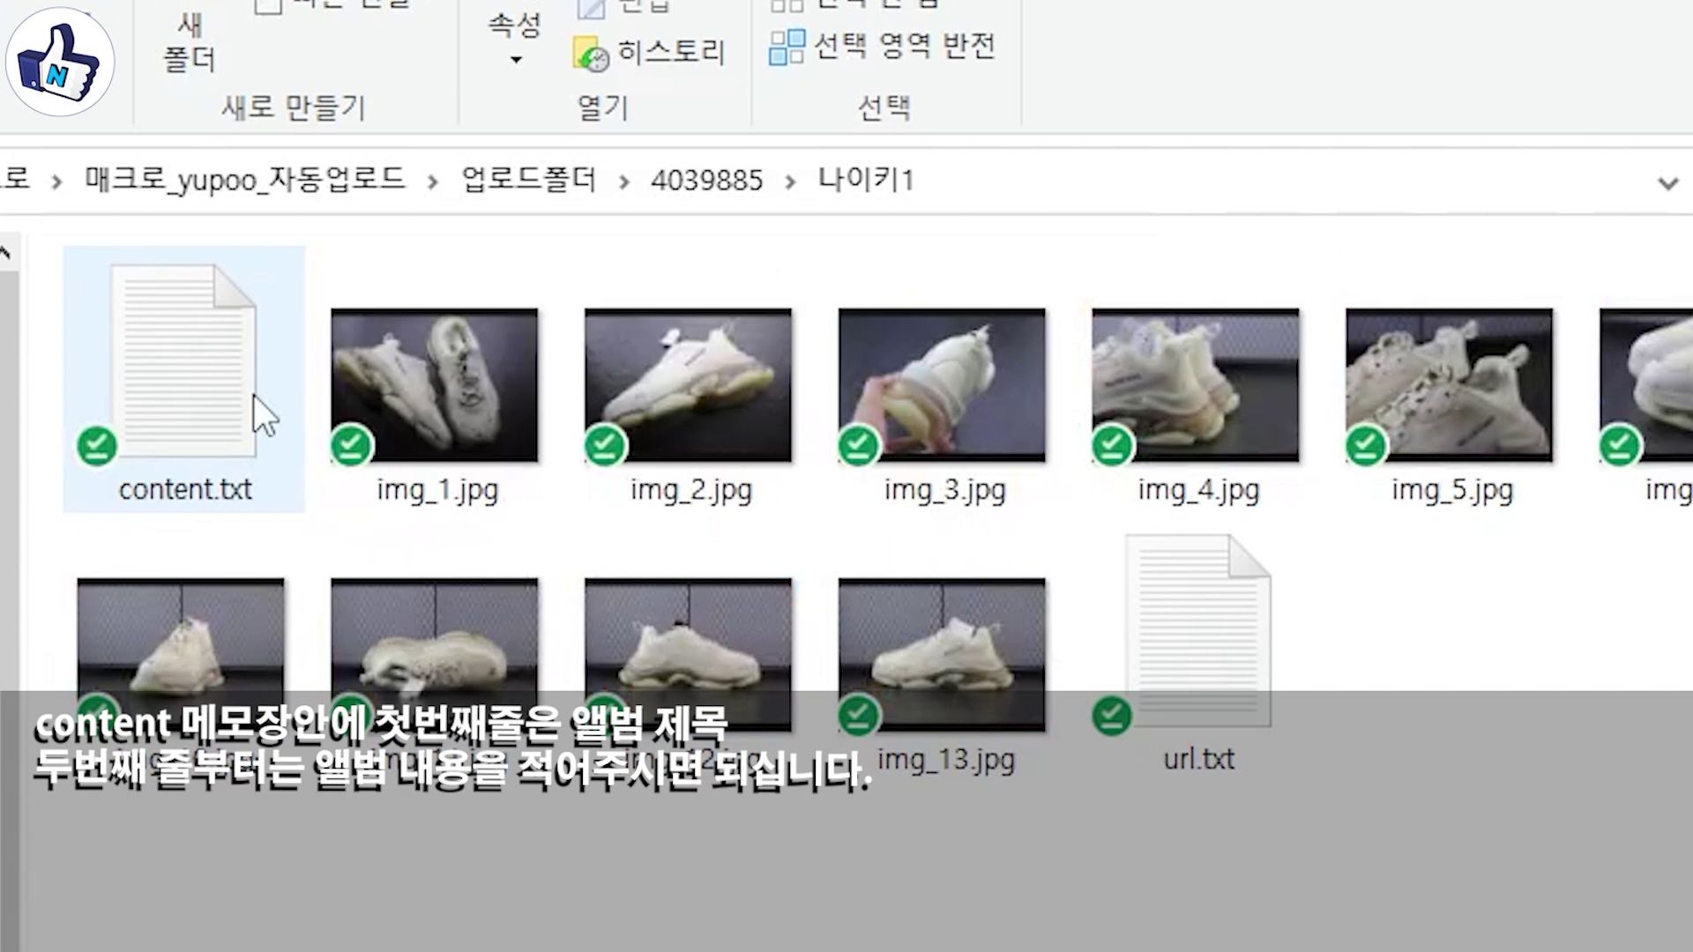Go to 4039885 folder breadcrumb
The width and height of the screenshot is (1693, 952).
706,181
